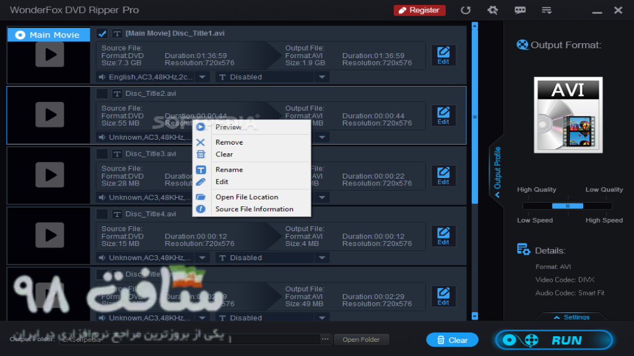Click the AVI output format image
The image size is (634, 356).
568,115
